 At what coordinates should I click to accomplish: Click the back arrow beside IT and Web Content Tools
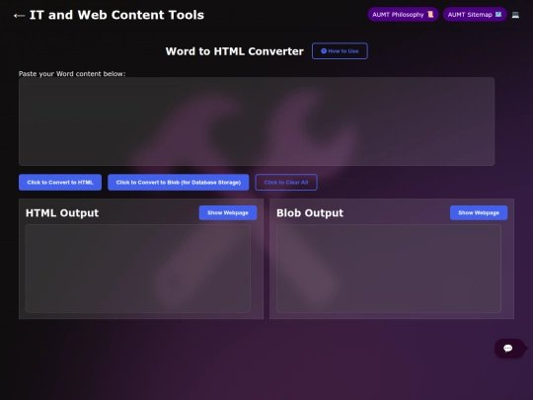19,16
